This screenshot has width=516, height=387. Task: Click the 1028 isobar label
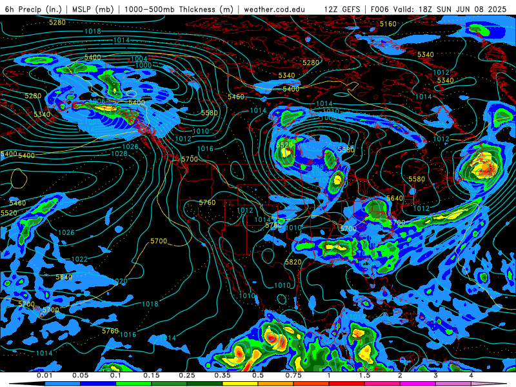click(119, 154)
